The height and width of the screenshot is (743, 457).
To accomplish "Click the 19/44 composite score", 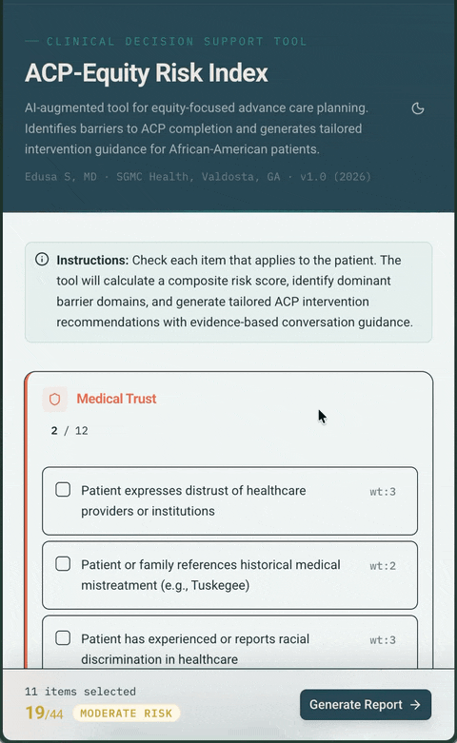I will point(44,713).
